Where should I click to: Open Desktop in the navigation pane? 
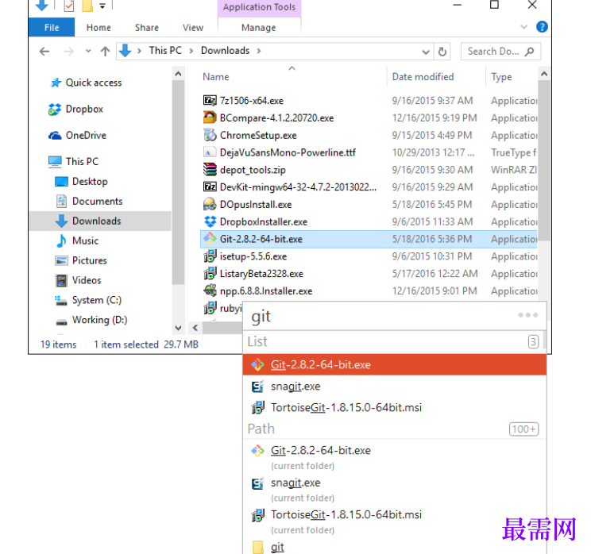(x=90, y=182)
